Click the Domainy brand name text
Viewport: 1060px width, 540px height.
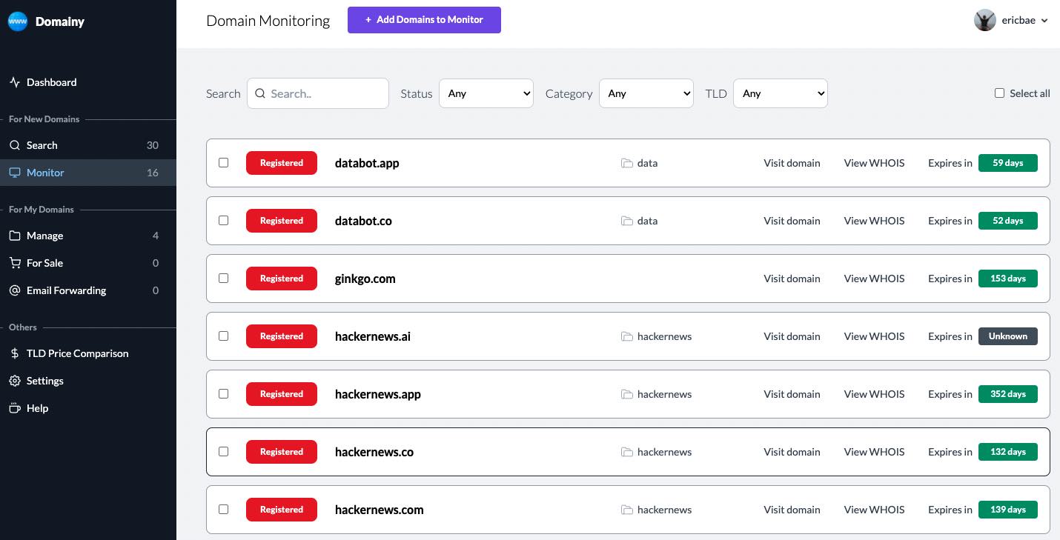point(60,21)
